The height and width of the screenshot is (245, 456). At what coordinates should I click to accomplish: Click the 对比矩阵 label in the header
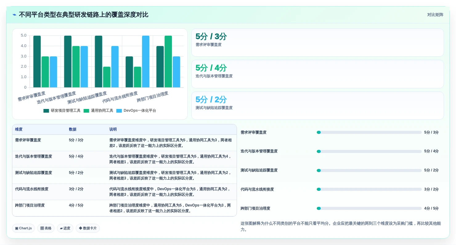pos(435,14)
